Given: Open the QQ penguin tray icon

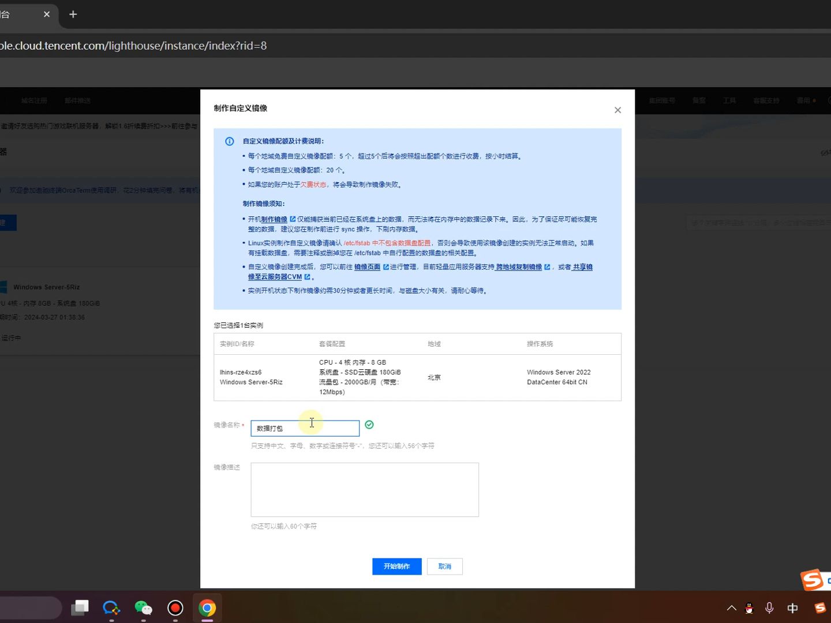Looking at the screenshot, I should click(750, 608).
